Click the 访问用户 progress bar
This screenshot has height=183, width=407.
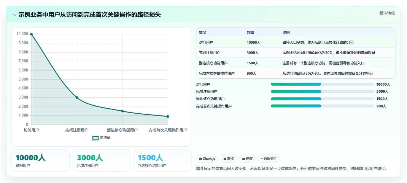pos(322,84)
